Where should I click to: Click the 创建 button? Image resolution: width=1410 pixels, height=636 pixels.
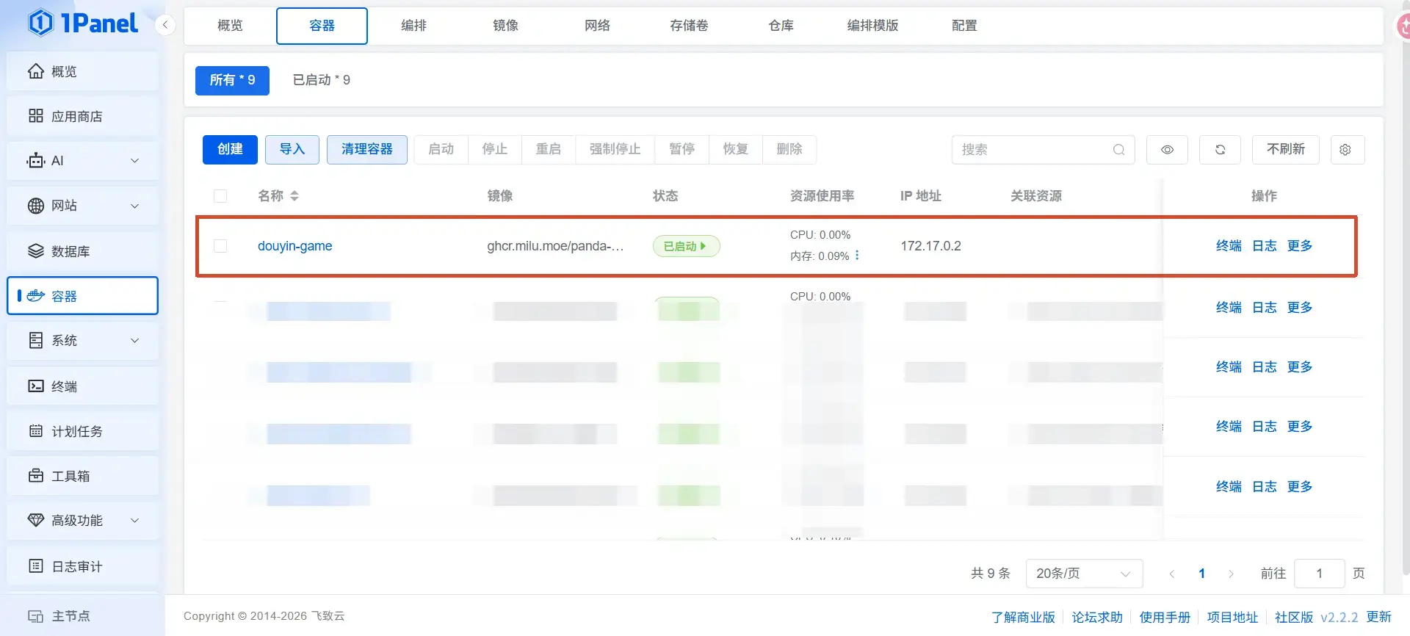pyautogui.click(x=230, y=150)
